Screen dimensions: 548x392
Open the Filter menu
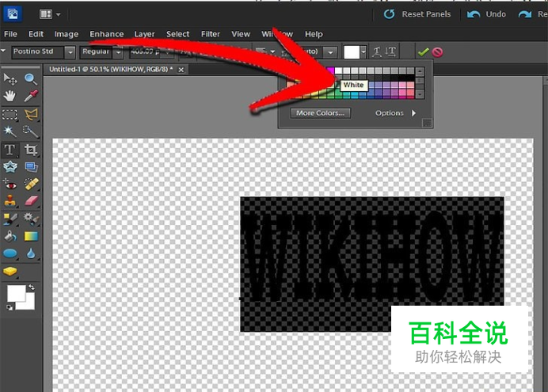(211, 34)
